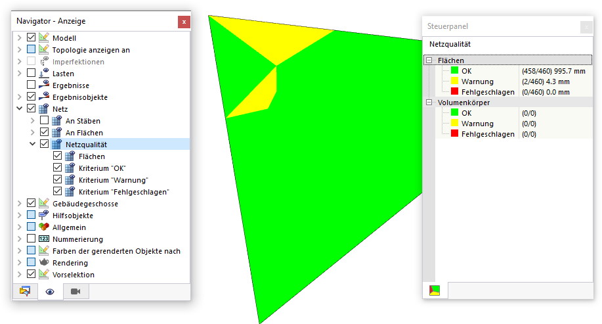Uncheck Kriterium "Fehlgeschlagen" checkbox

point(57,191)
